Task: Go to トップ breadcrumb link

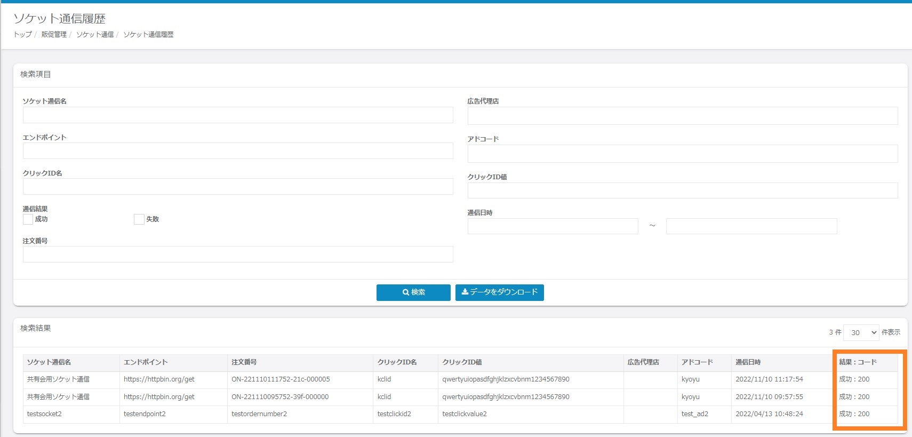Action: 22,35
